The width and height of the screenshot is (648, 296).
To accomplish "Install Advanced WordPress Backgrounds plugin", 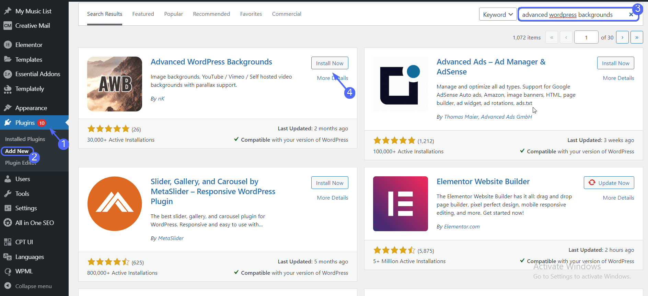I will [x=329, y=63].
